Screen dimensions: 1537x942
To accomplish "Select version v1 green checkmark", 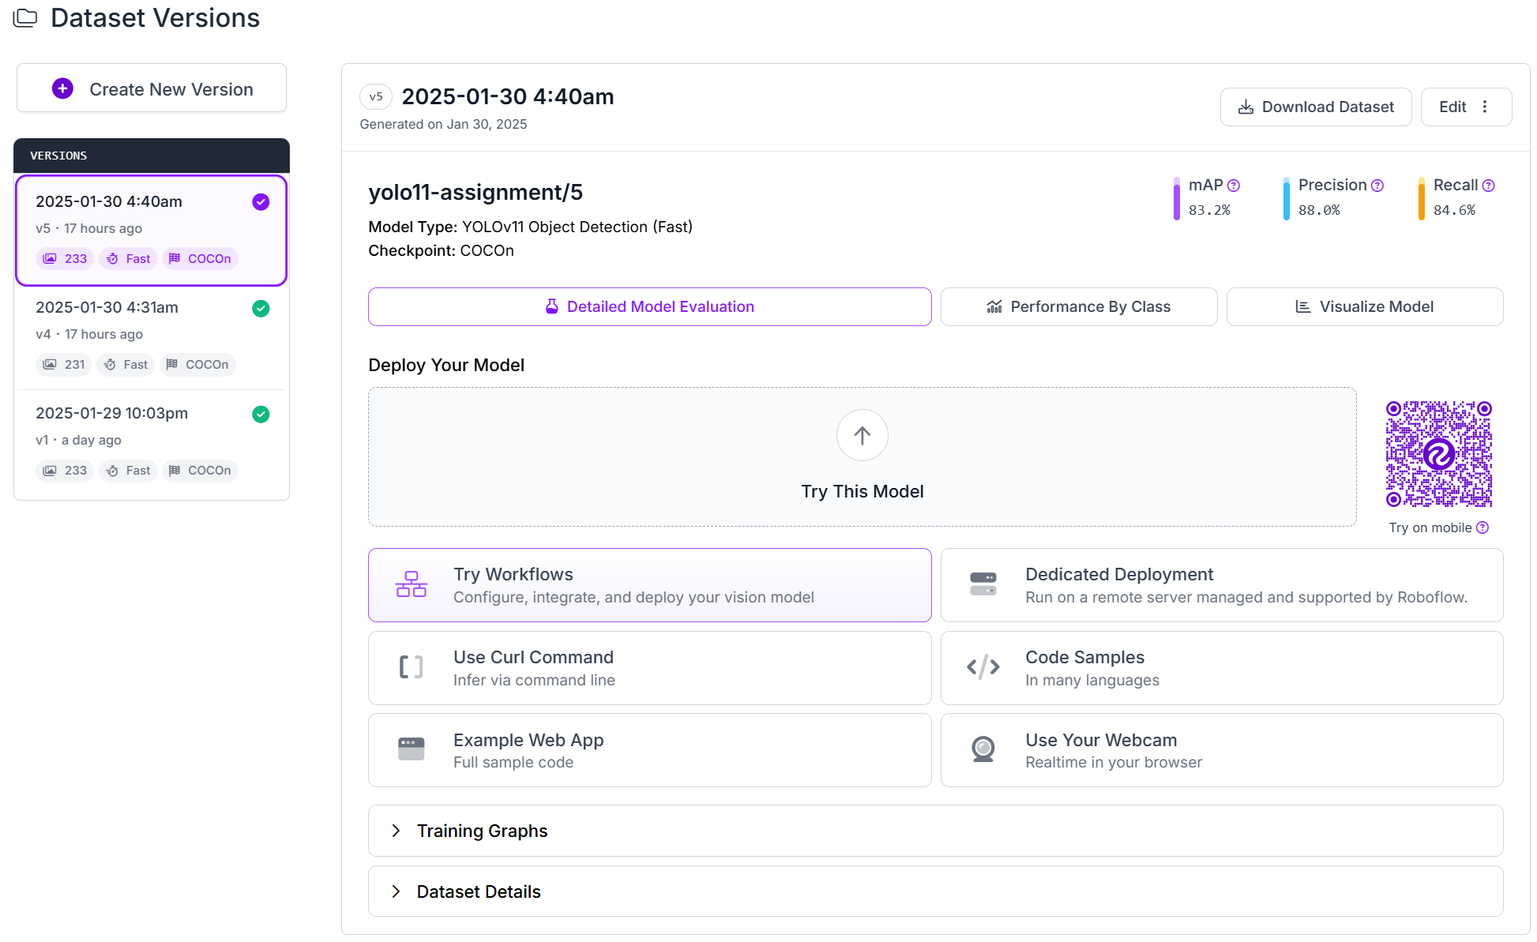I will [x=261, y=414].
